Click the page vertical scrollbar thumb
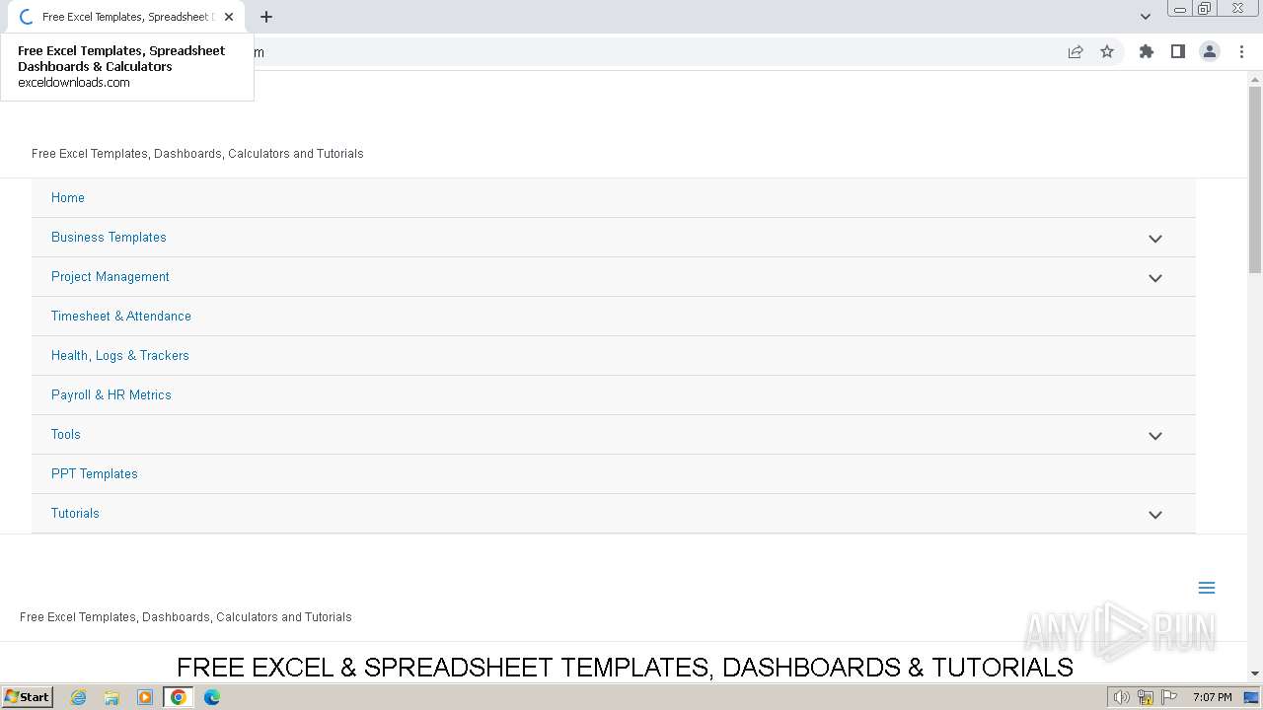Screen dimensions: 1263x710 (x=1255, y=177)
